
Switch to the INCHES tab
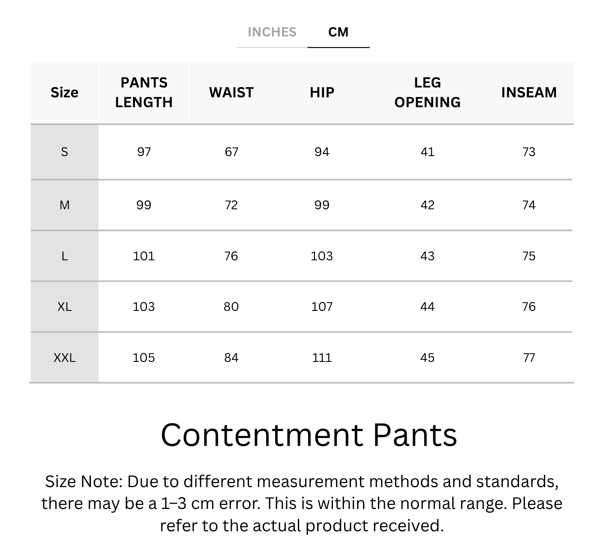click(x=272, y=32)
